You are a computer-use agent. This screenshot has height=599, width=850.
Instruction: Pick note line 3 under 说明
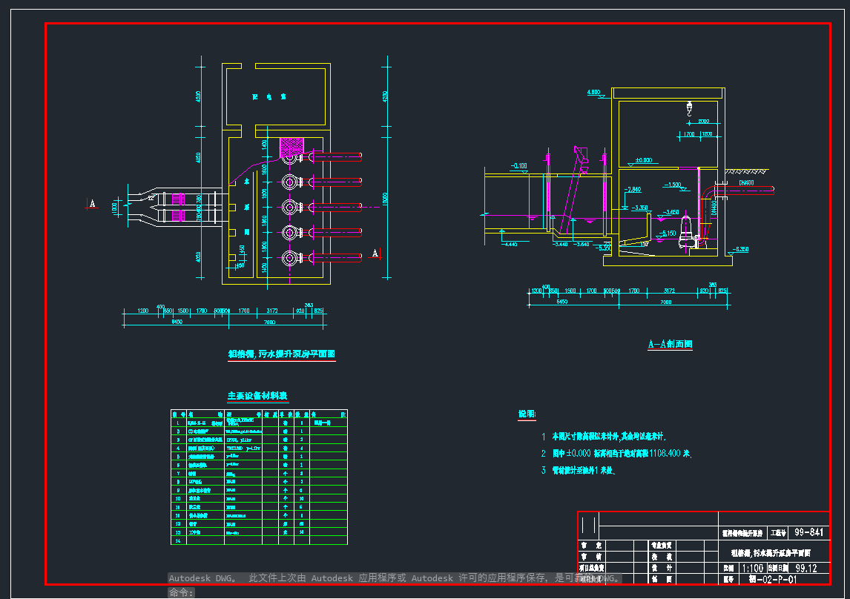578,470
